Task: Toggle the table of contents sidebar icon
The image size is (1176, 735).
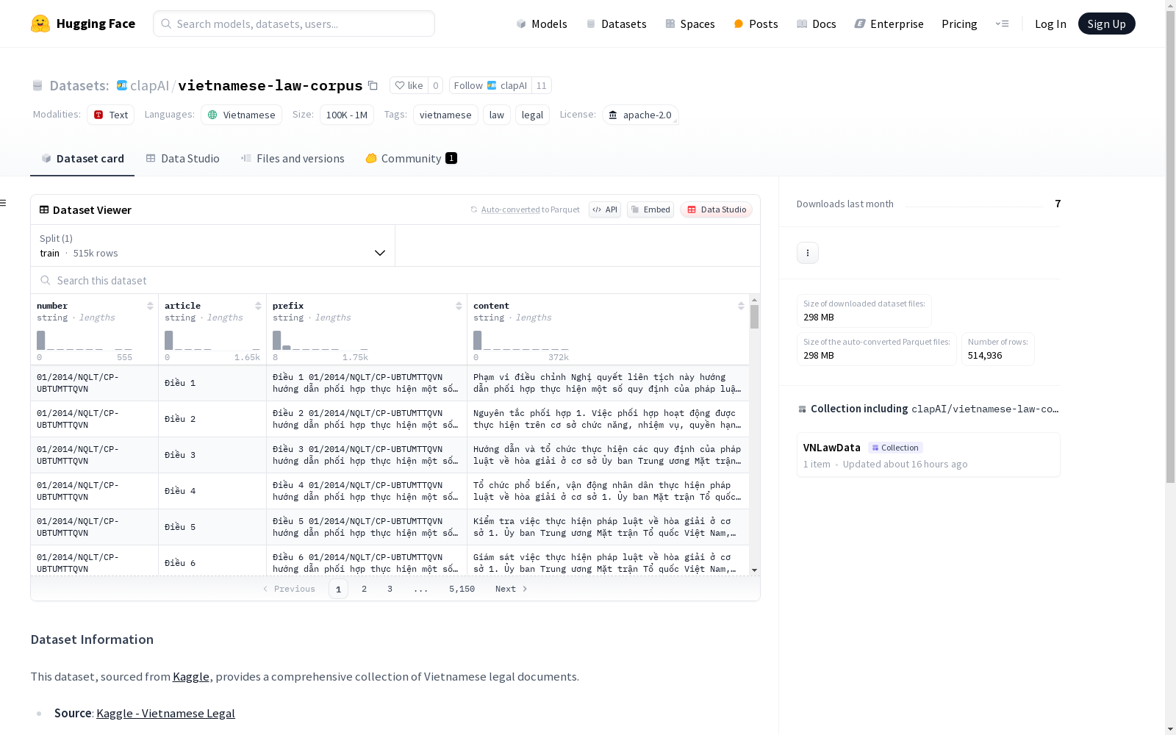Action: pos(4,203)
